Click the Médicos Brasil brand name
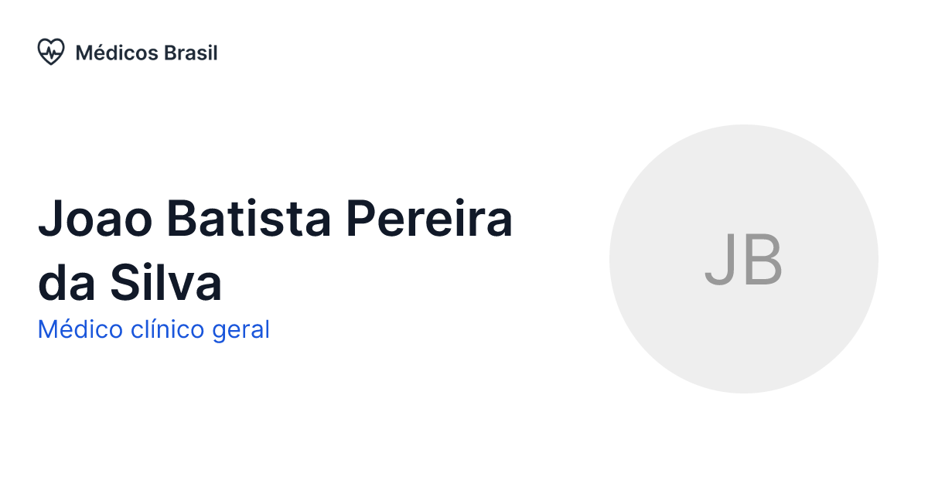Image resolution: width=928 pixels, height=487 pixels. click(146, 53)
